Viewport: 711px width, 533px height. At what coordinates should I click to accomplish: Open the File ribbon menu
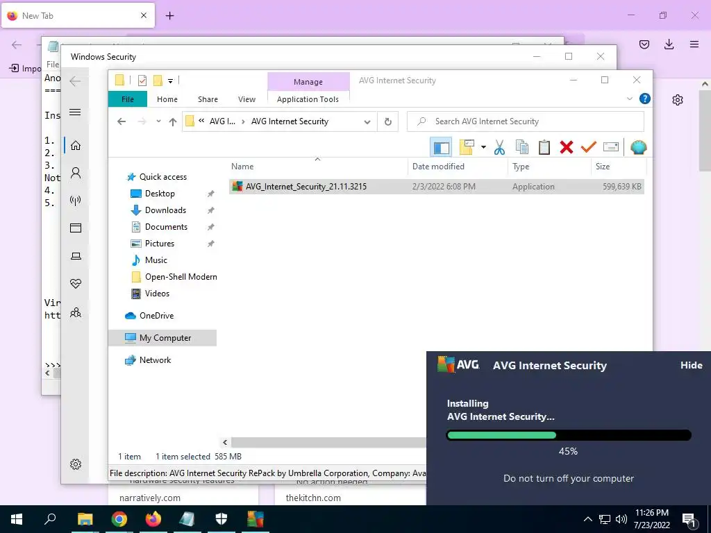coord(128,99)
